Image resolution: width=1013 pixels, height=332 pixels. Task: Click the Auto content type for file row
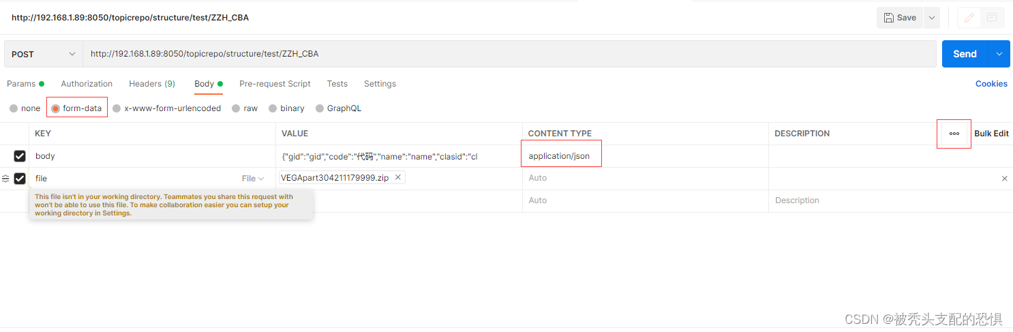click(x=645, y=178)
